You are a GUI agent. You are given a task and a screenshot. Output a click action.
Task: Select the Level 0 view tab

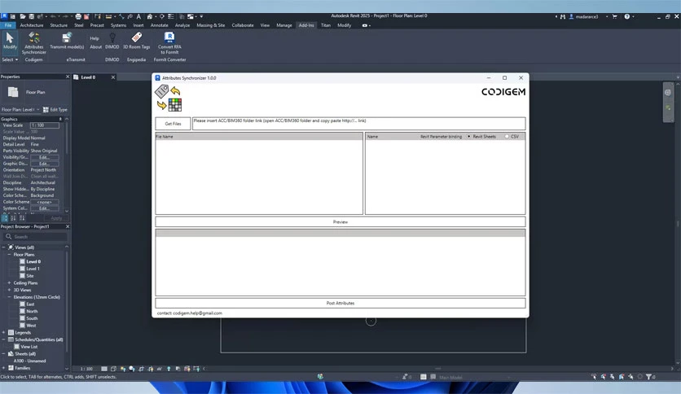88,77
